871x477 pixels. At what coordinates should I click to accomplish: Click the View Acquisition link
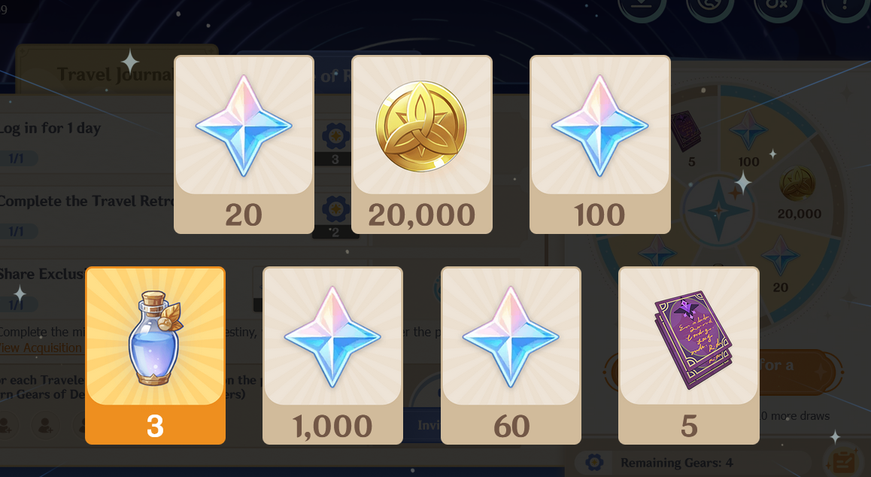41,348
